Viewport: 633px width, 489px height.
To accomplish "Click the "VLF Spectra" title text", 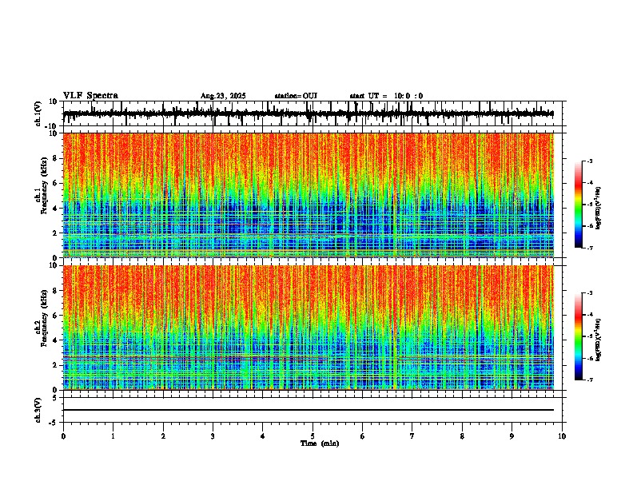I will [x=91, y=96].
